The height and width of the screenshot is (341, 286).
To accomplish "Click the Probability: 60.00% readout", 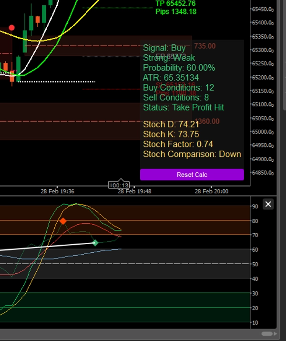I will tap(179, 68).
